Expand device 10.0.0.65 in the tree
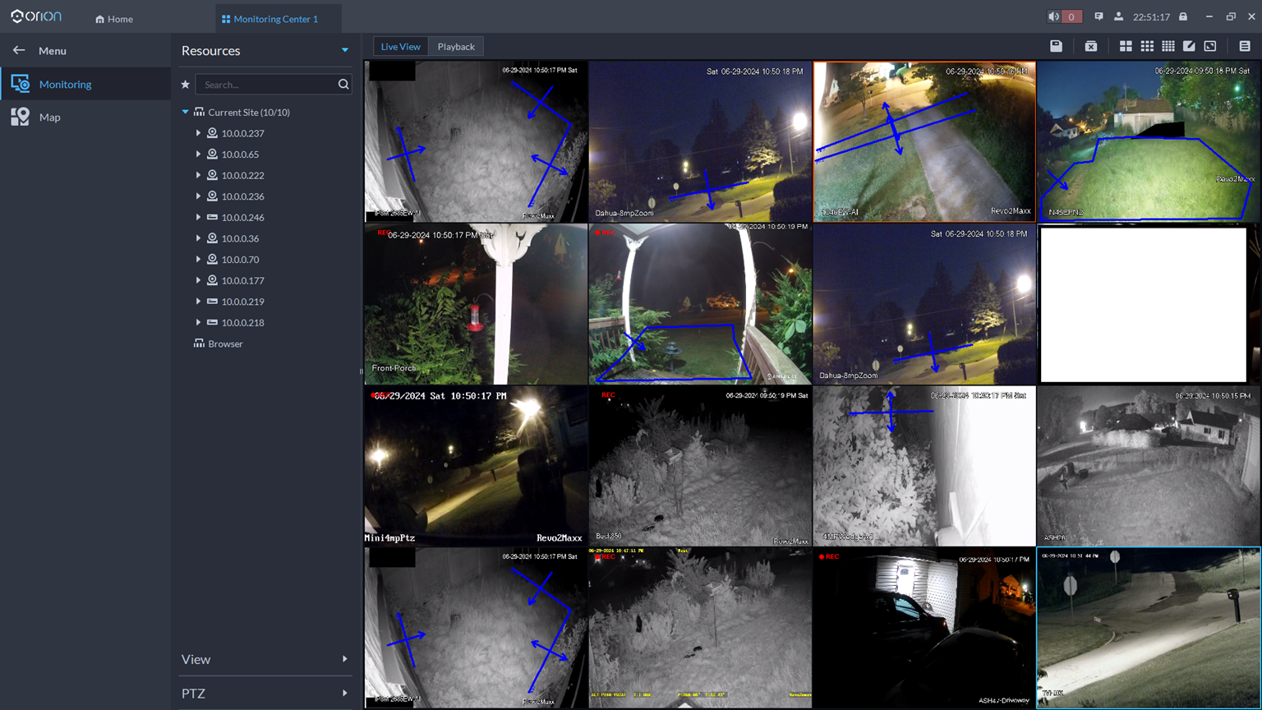The height and width of the screenshot is (710, 1262). (x=198, y=154)
